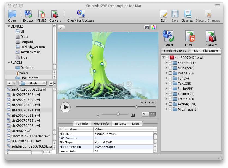Open SimCity20070825.swf in file list
Image resolution: width=228 pixels, height=168 pixels.
coord(29,89)
